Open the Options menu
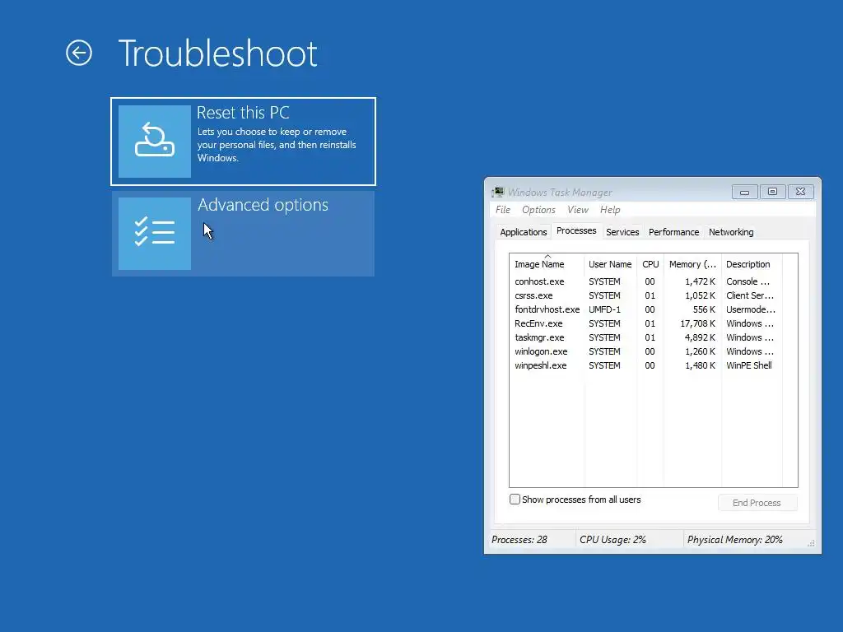 tap(538, 210)
